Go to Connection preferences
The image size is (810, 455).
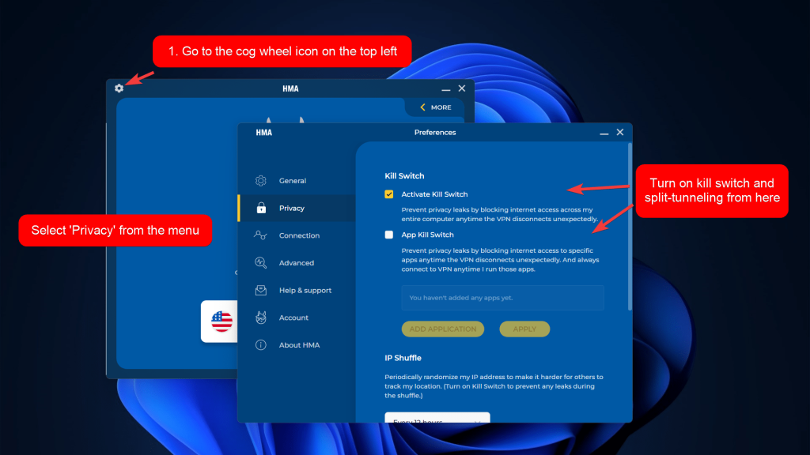297,235
